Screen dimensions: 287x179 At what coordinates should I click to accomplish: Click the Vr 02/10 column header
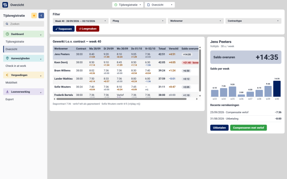point(150,49)
